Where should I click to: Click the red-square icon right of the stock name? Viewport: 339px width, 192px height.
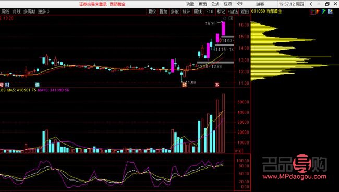[312, 11]
